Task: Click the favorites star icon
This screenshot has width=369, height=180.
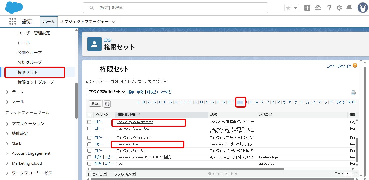Action: [288, 8]
